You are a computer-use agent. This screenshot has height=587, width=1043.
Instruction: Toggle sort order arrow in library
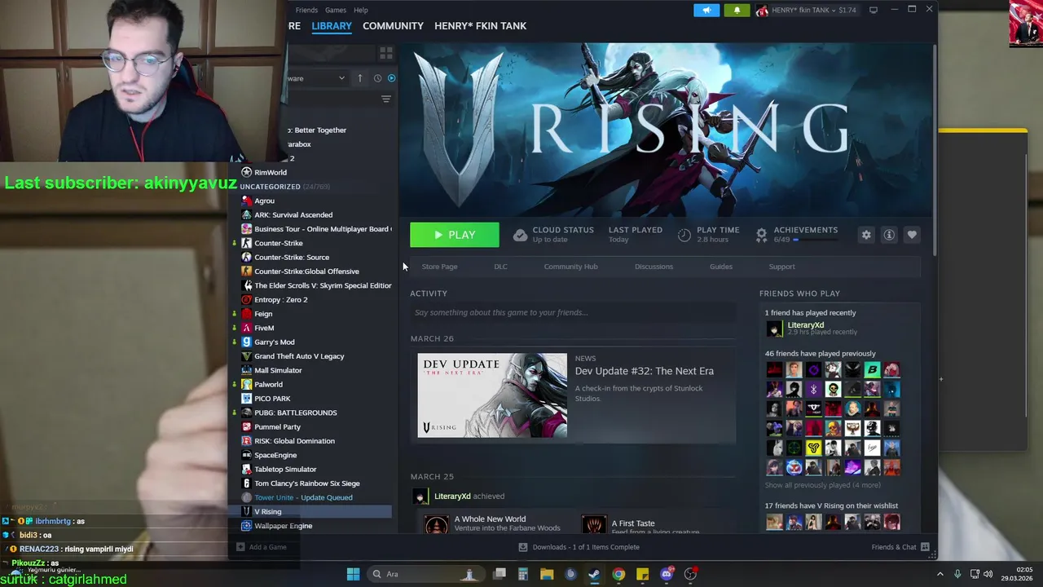[x=359, y=78]
